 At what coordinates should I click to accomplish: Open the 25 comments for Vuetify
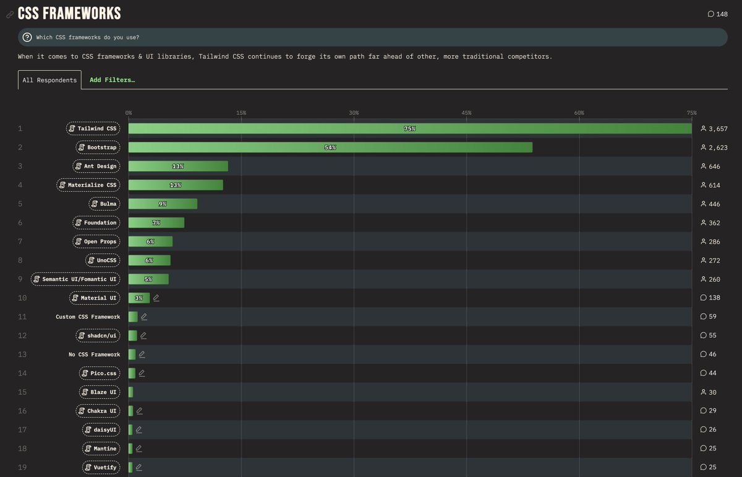708,468
